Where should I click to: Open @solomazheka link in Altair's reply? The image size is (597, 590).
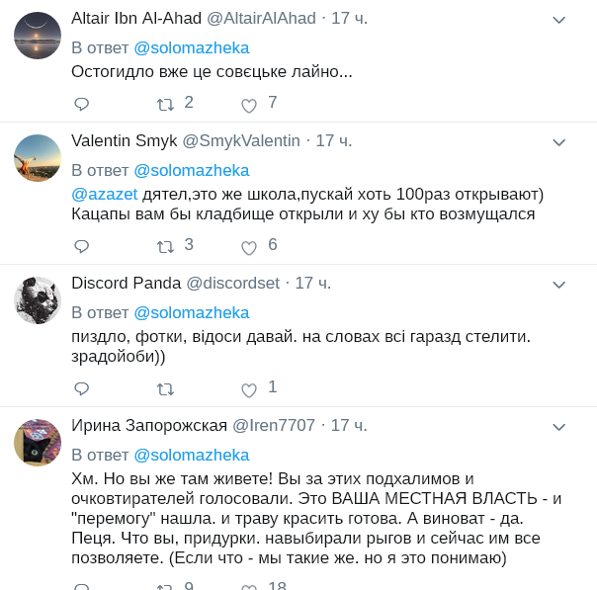[x=192, y=47]
